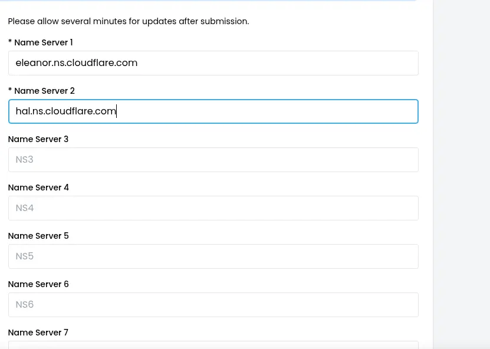Click inside the Name Server 4 field
Image resolution: width=490 pixels, height=349 pixels.
(213, 208)
